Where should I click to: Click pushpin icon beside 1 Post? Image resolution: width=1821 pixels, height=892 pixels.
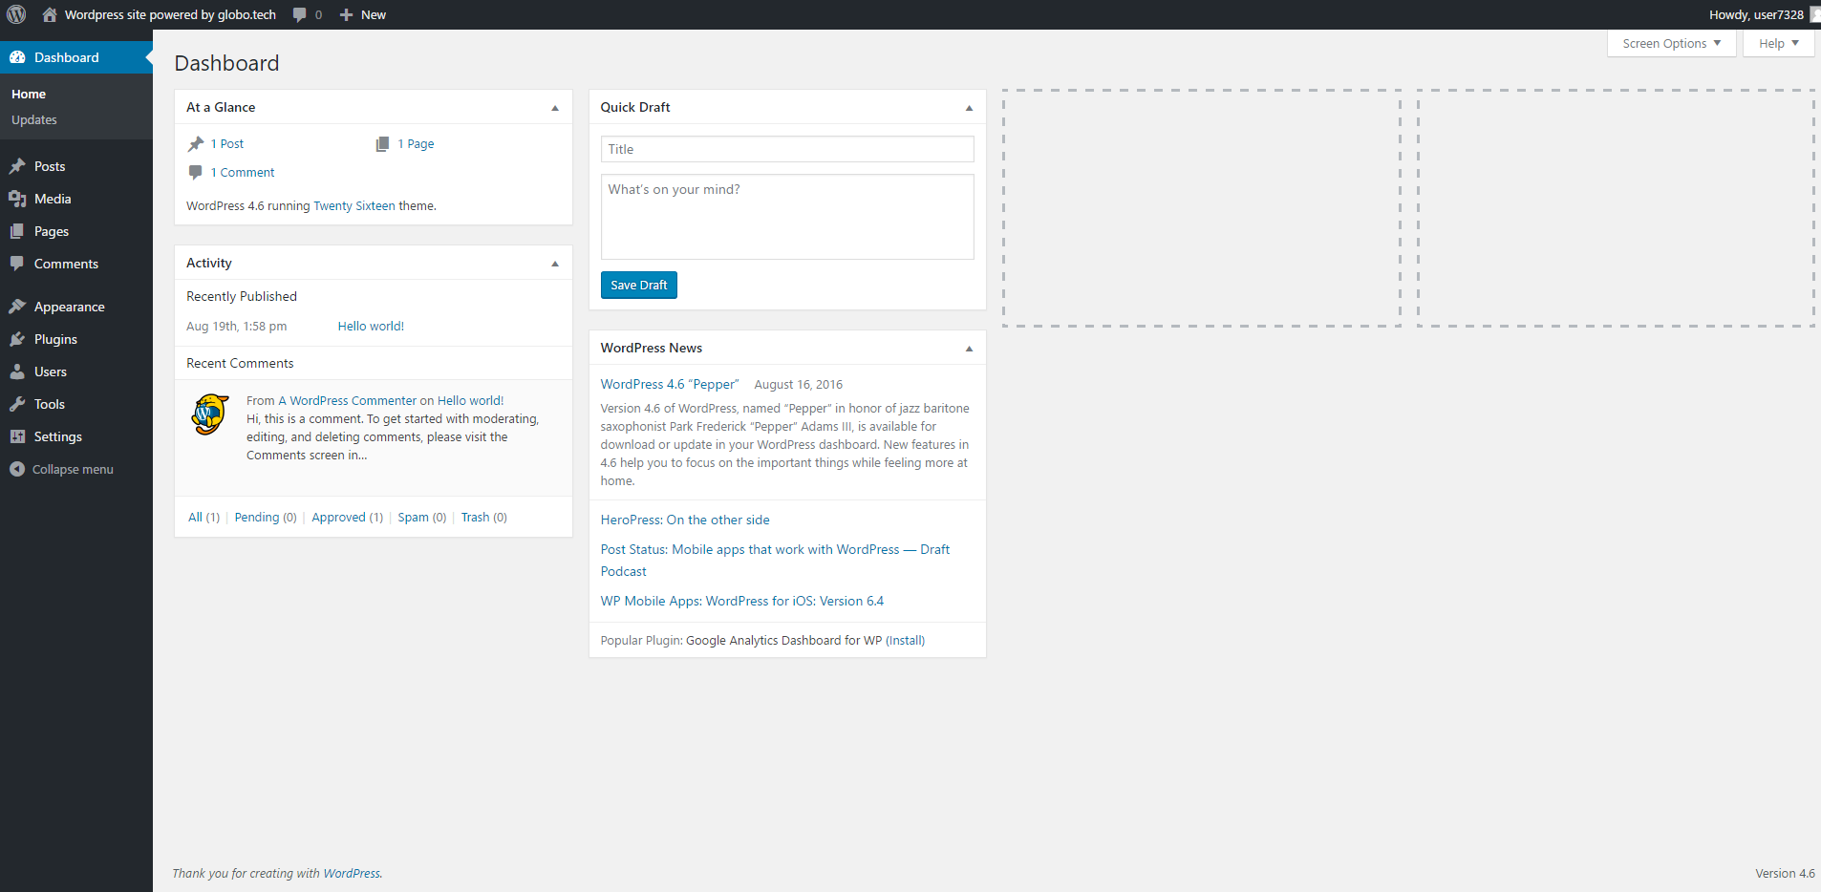coord(196,143)
